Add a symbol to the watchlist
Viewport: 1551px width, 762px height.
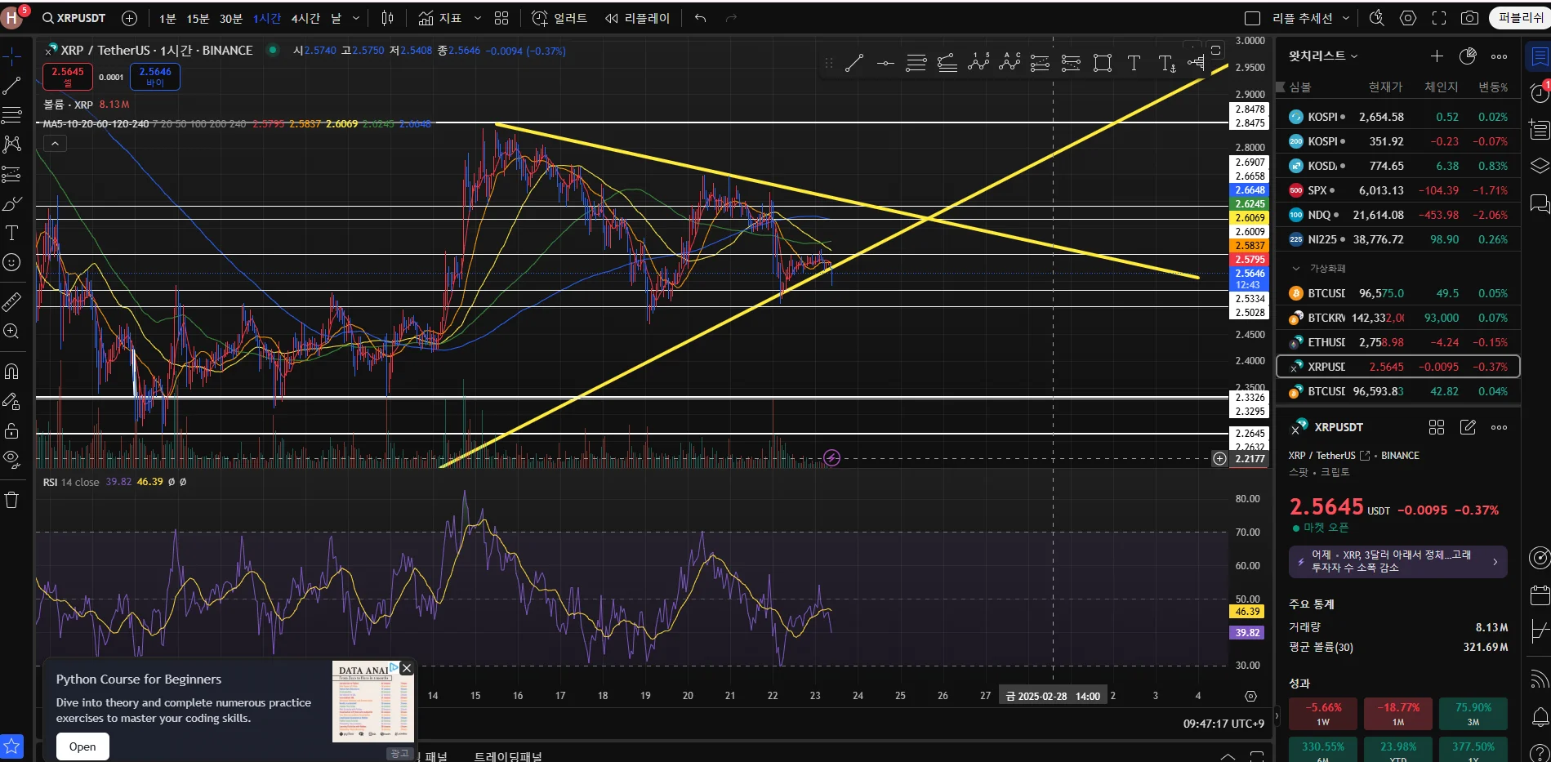[1437, 56]
